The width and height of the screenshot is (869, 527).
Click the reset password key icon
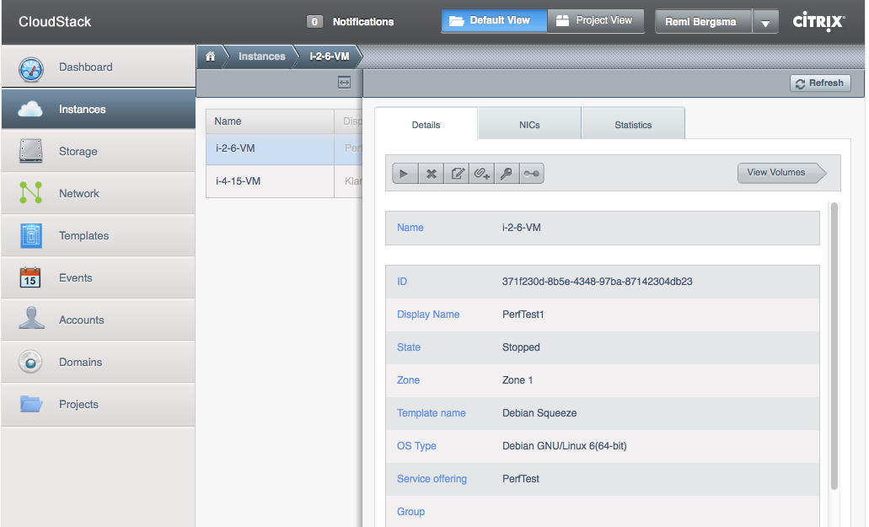pyautogui.click(x=507, y=174)
